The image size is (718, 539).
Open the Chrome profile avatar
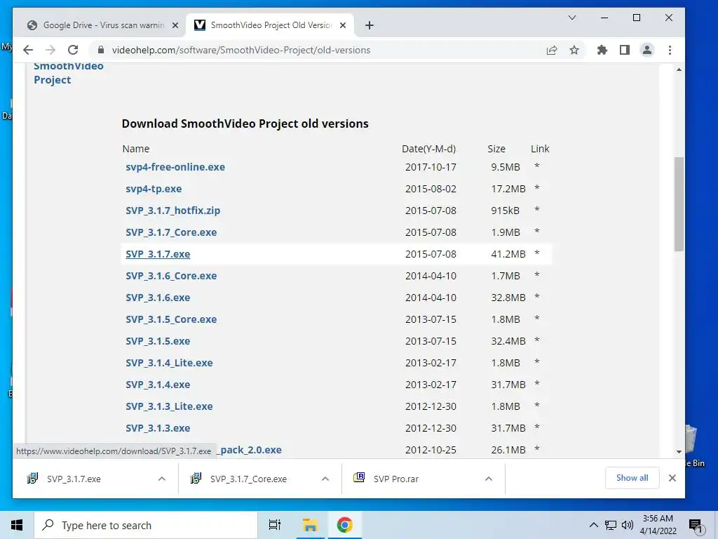point(647,50)
